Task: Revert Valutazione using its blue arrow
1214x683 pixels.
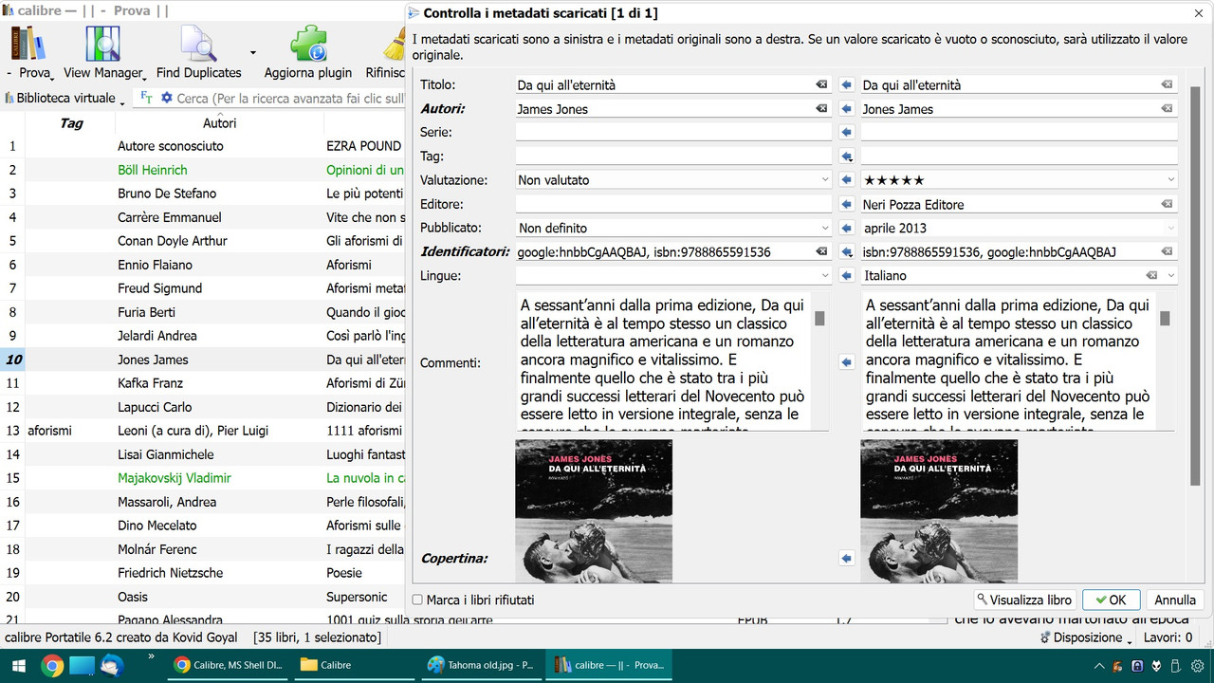Action: [x=847, y=180]
